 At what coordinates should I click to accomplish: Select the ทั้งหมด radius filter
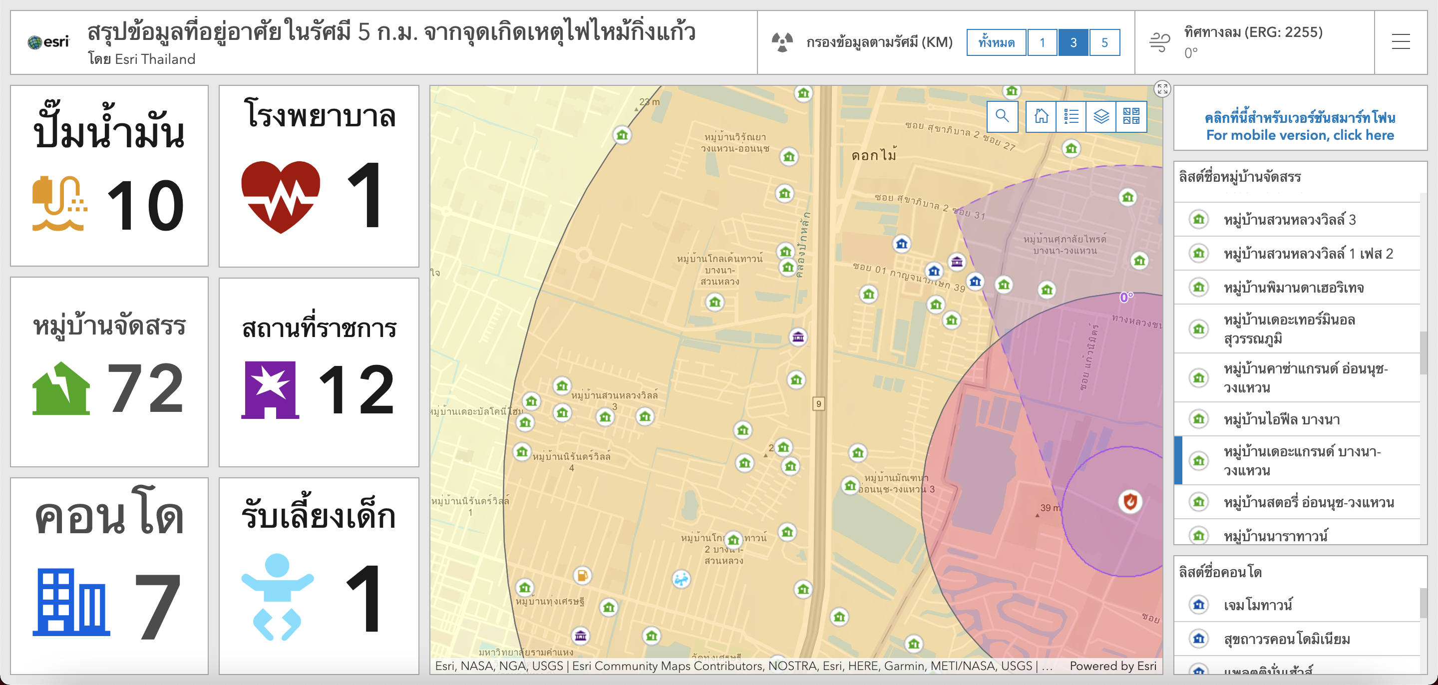[x=996, y=42]
